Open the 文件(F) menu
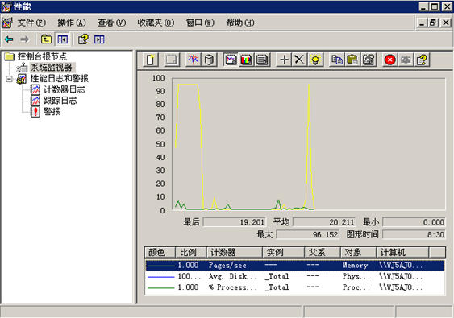Screen dimensions: 454x318 pyautogui.click(x=31, y=23)
